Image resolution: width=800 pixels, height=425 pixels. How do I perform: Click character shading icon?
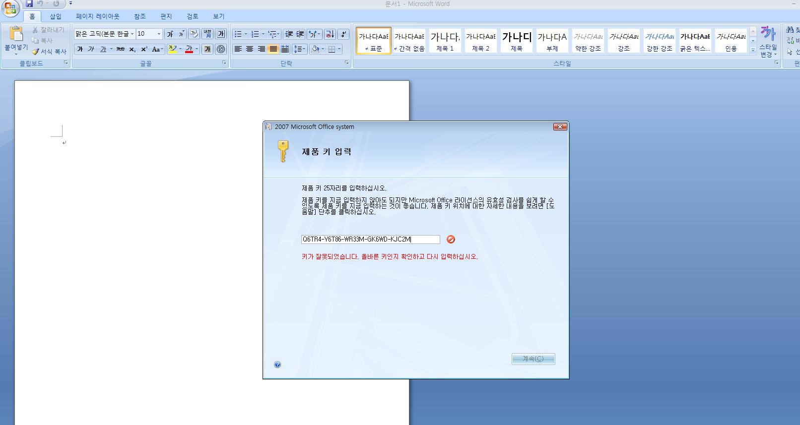(x=207, y=49)
